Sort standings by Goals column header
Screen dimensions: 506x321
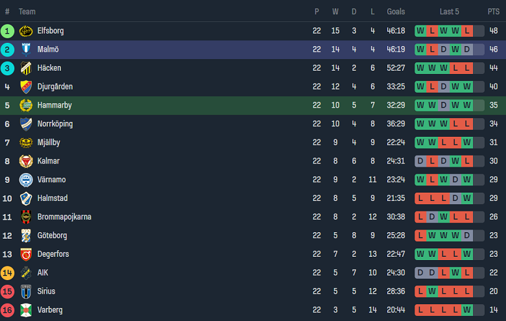[x=396, y=12]
